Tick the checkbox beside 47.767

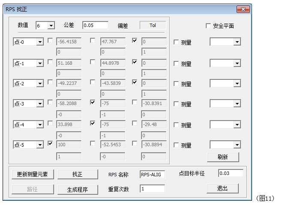[93, 40]
